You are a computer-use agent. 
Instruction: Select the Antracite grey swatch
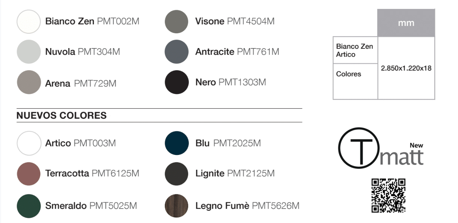click(x=177, y=52)
